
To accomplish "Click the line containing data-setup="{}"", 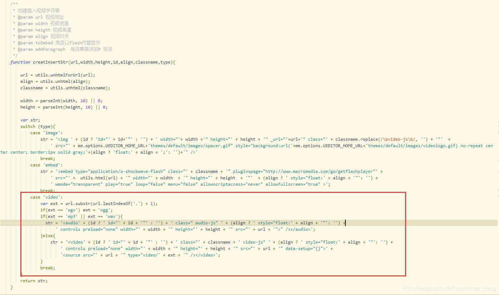I will (196, 249).
